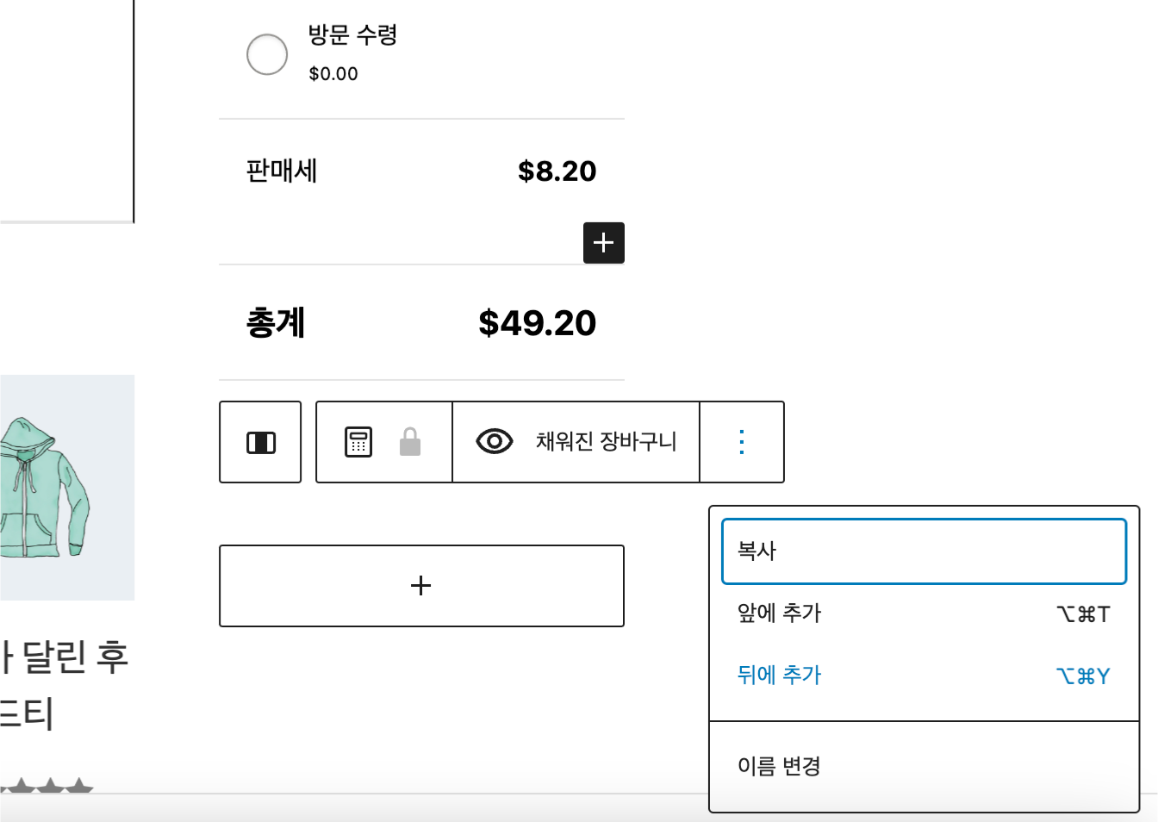Click the calculator block type icon

click(358, 442)
